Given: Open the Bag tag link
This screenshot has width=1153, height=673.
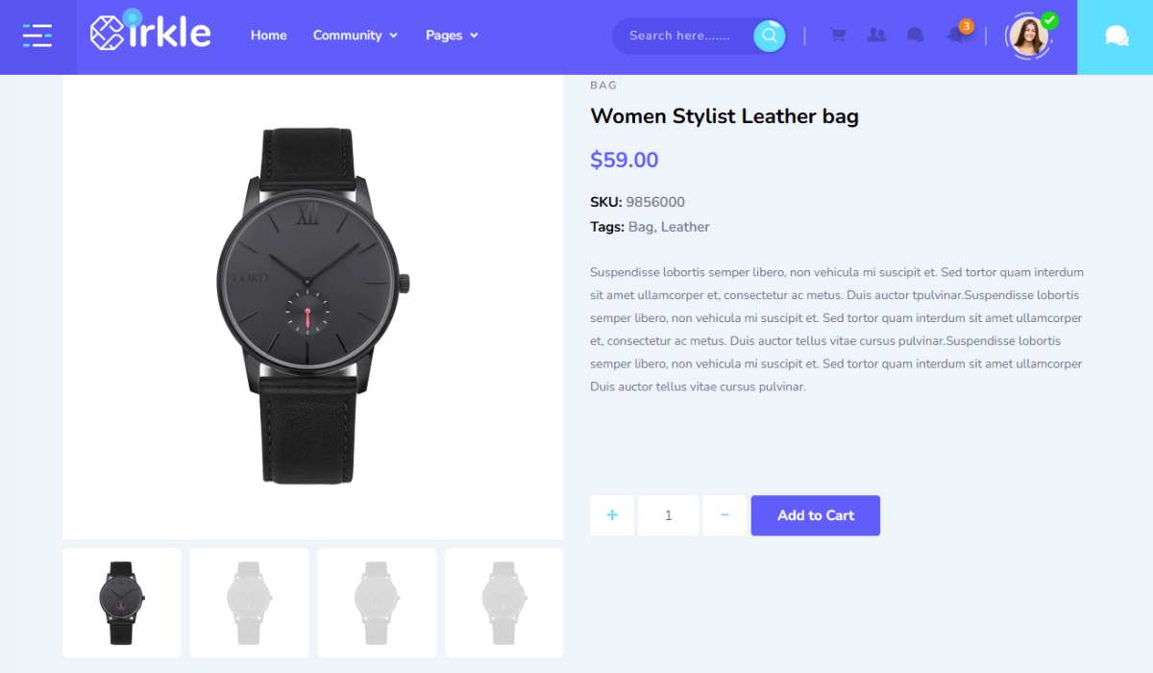Looking at the screenshot, I should tap(640, 227).
